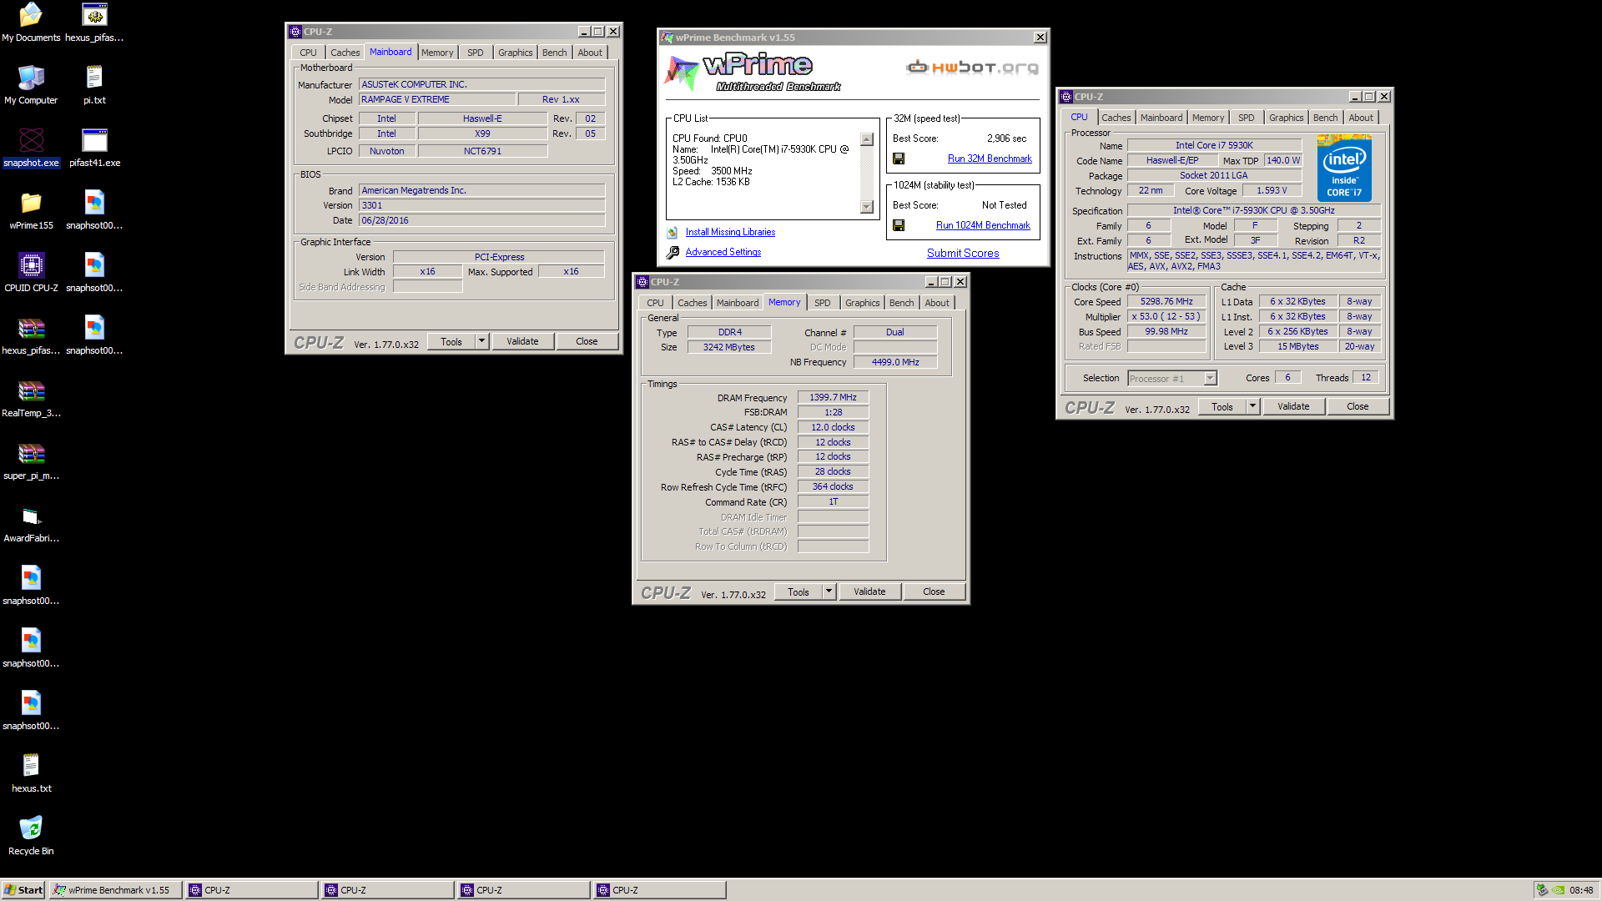This screenshot has height=901, width=1602.
Task: Click Core Speed value 5298.76 MHz
Action: click(x=1166, y=302)
